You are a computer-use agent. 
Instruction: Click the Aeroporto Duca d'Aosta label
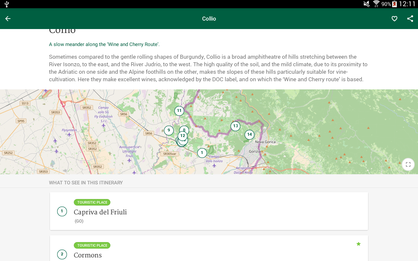tap(243, 170)
